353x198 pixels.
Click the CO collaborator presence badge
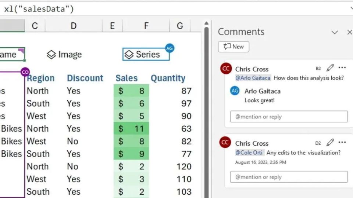tap(25, 72)
